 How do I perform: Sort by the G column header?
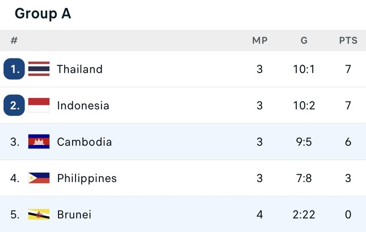(304, 41)
